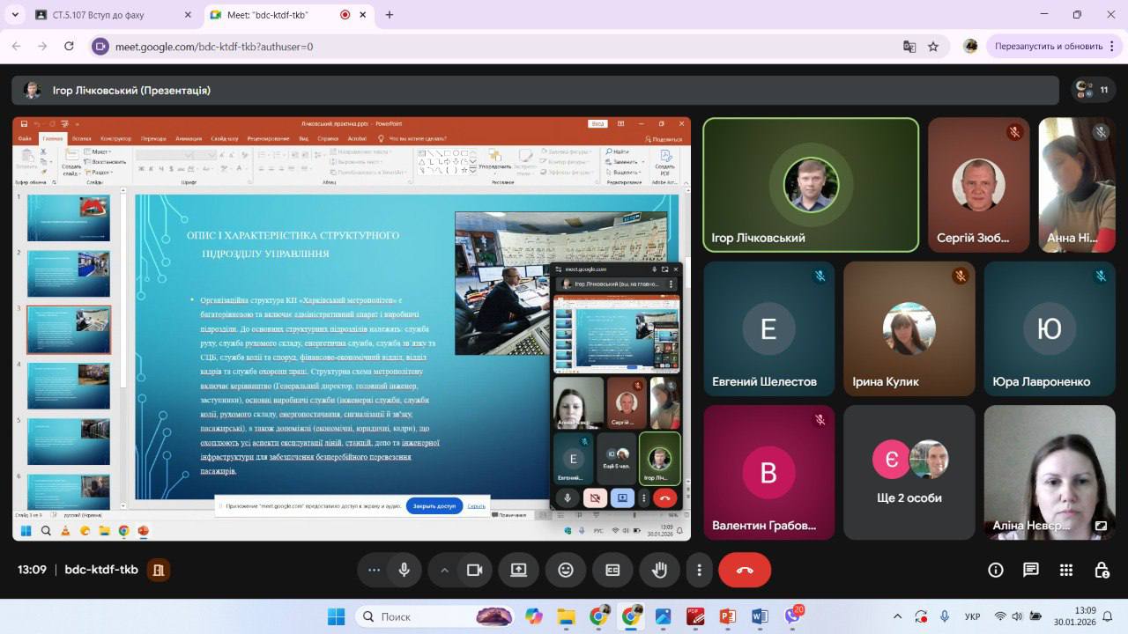
Task: Toggle the microphone in Meet controls
Action: point(404,570)
